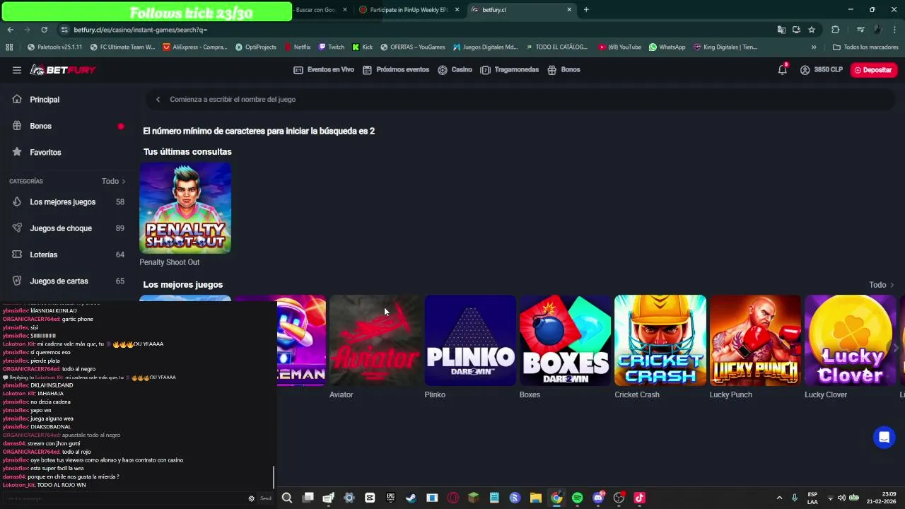Expand the hidden bookmarks chevron
The image size is (905, 509).
pyautogui.click(x=814, y=47)
